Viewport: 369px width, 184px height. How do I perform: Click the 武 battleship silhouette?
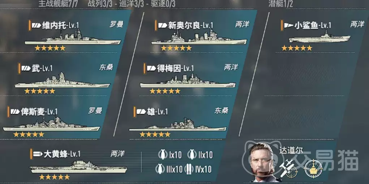[63, 80]
